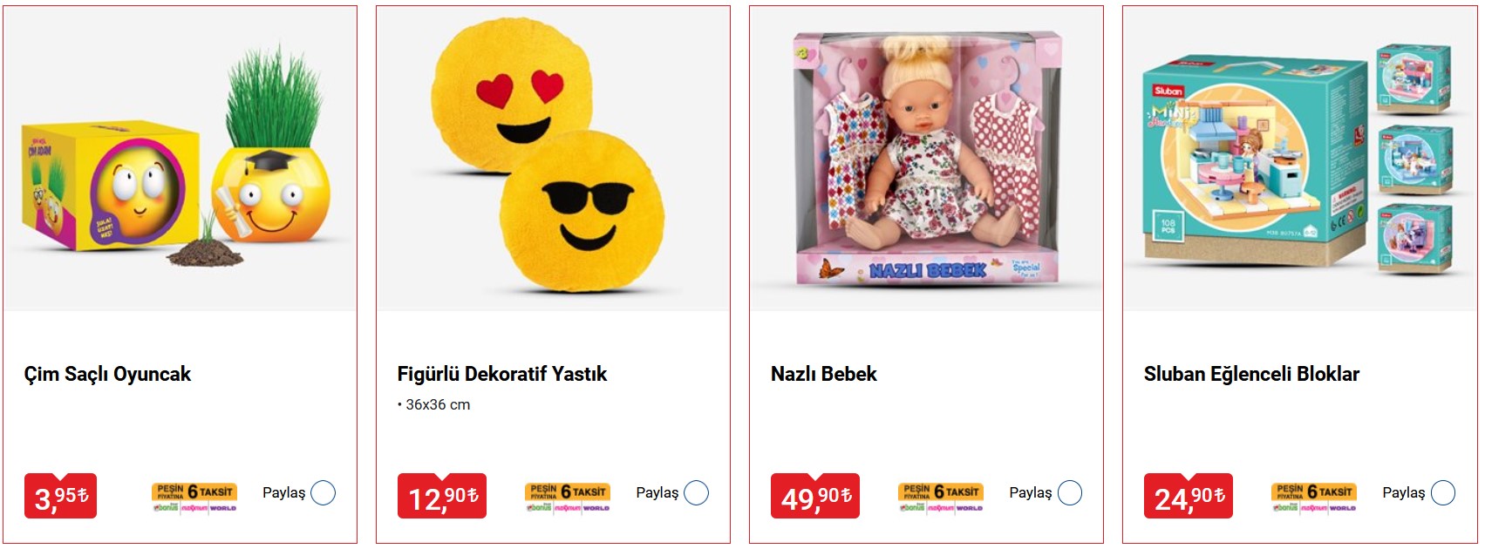
Task: Select Paylaş circle for Figürlü Dekoratif Yastık
Action: pos(697,493)
